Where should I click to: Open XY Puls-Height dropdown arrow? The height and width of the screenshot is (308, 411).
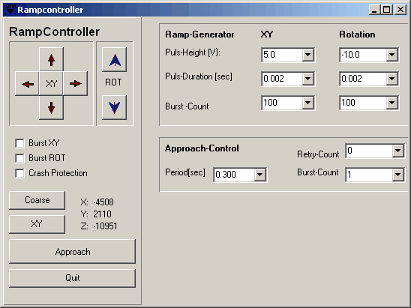point(308,55)
